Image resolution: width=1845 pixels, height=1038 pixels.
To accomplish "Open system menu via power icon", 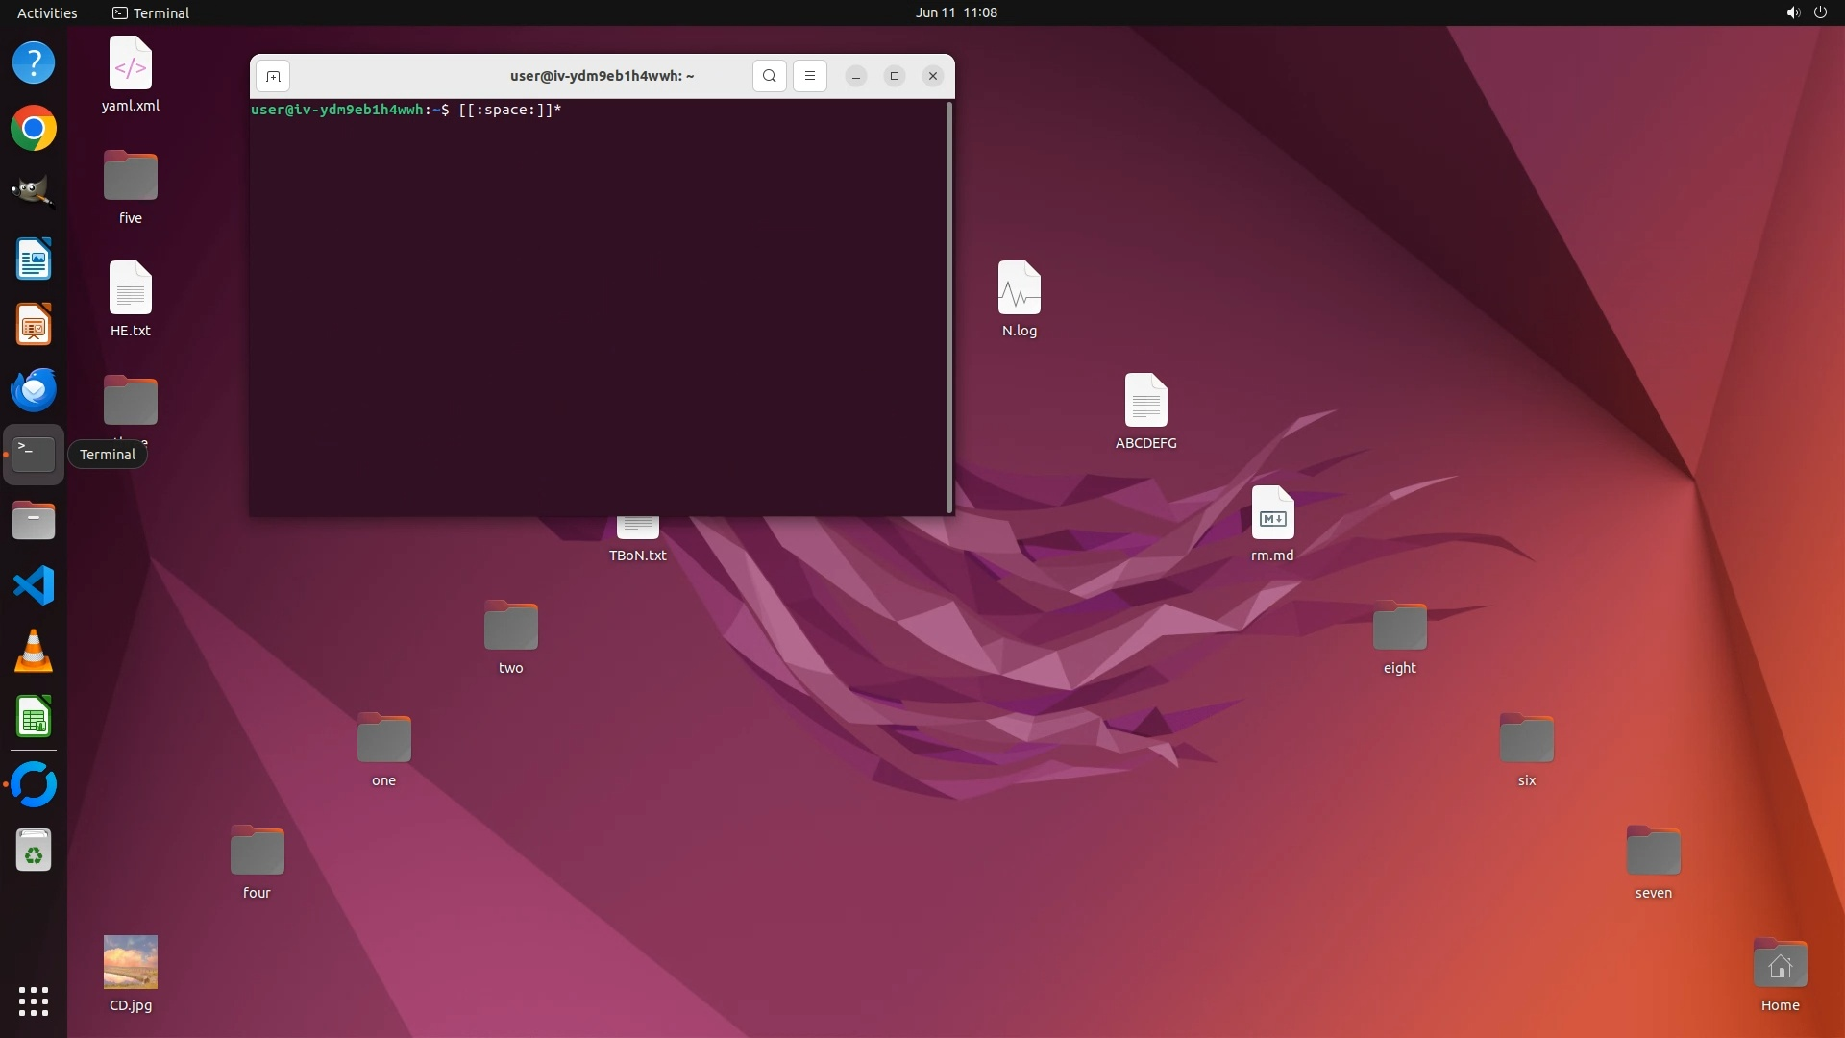I will [x=1820, y=12].
